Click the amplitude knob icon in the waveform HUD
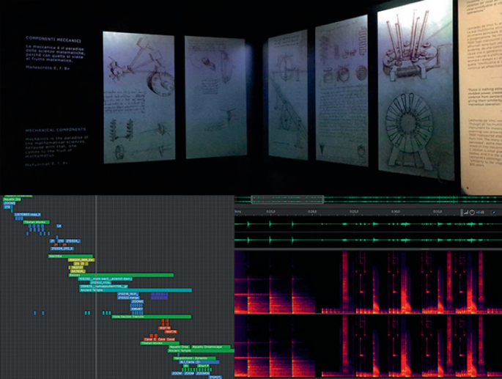 point(472,213)
